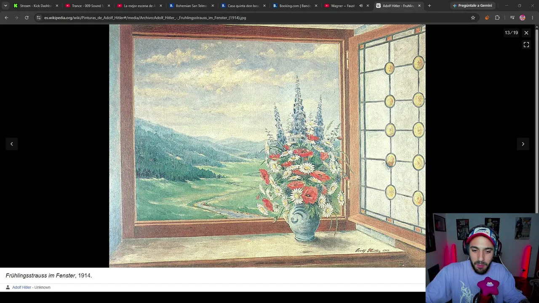Viewport: 539px width, 303px height.
Task: Go back to the previous page
Action: [x=6, y=18]
